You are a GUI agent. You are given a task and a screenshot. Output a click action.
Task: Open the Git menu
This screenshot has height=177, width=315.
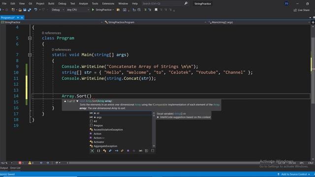pyautogui.click(x=30, y=3)
